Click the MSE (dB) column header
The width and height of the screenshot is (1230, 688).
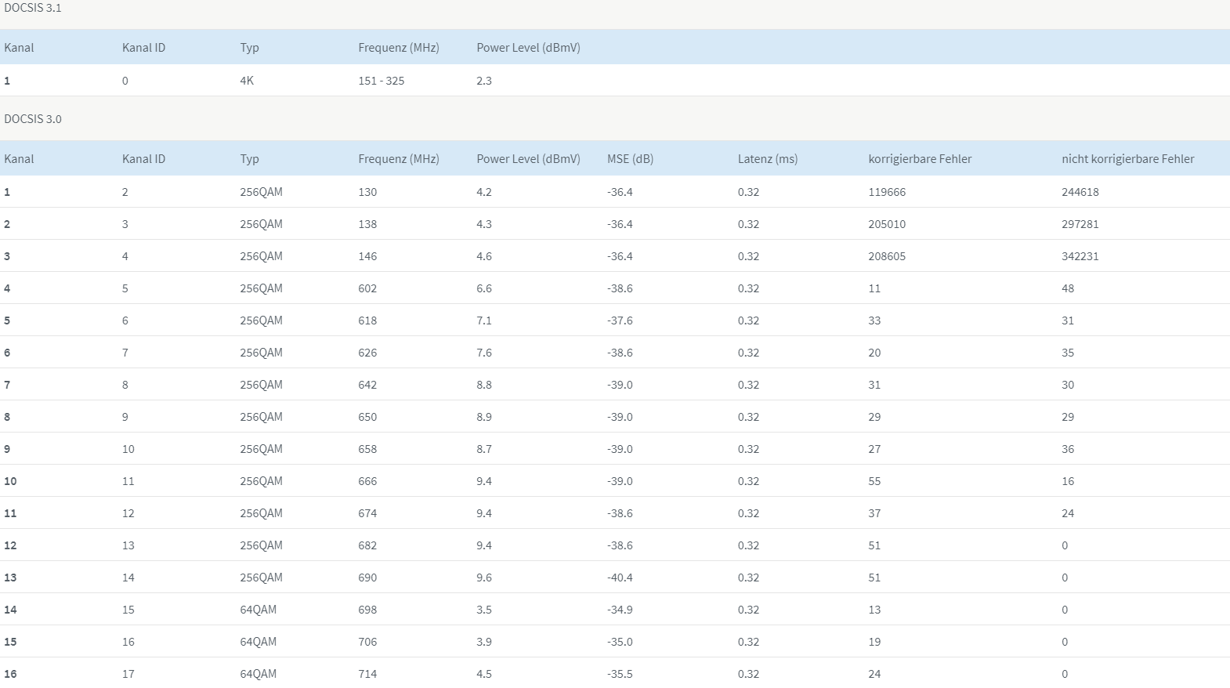coord(630,159)
